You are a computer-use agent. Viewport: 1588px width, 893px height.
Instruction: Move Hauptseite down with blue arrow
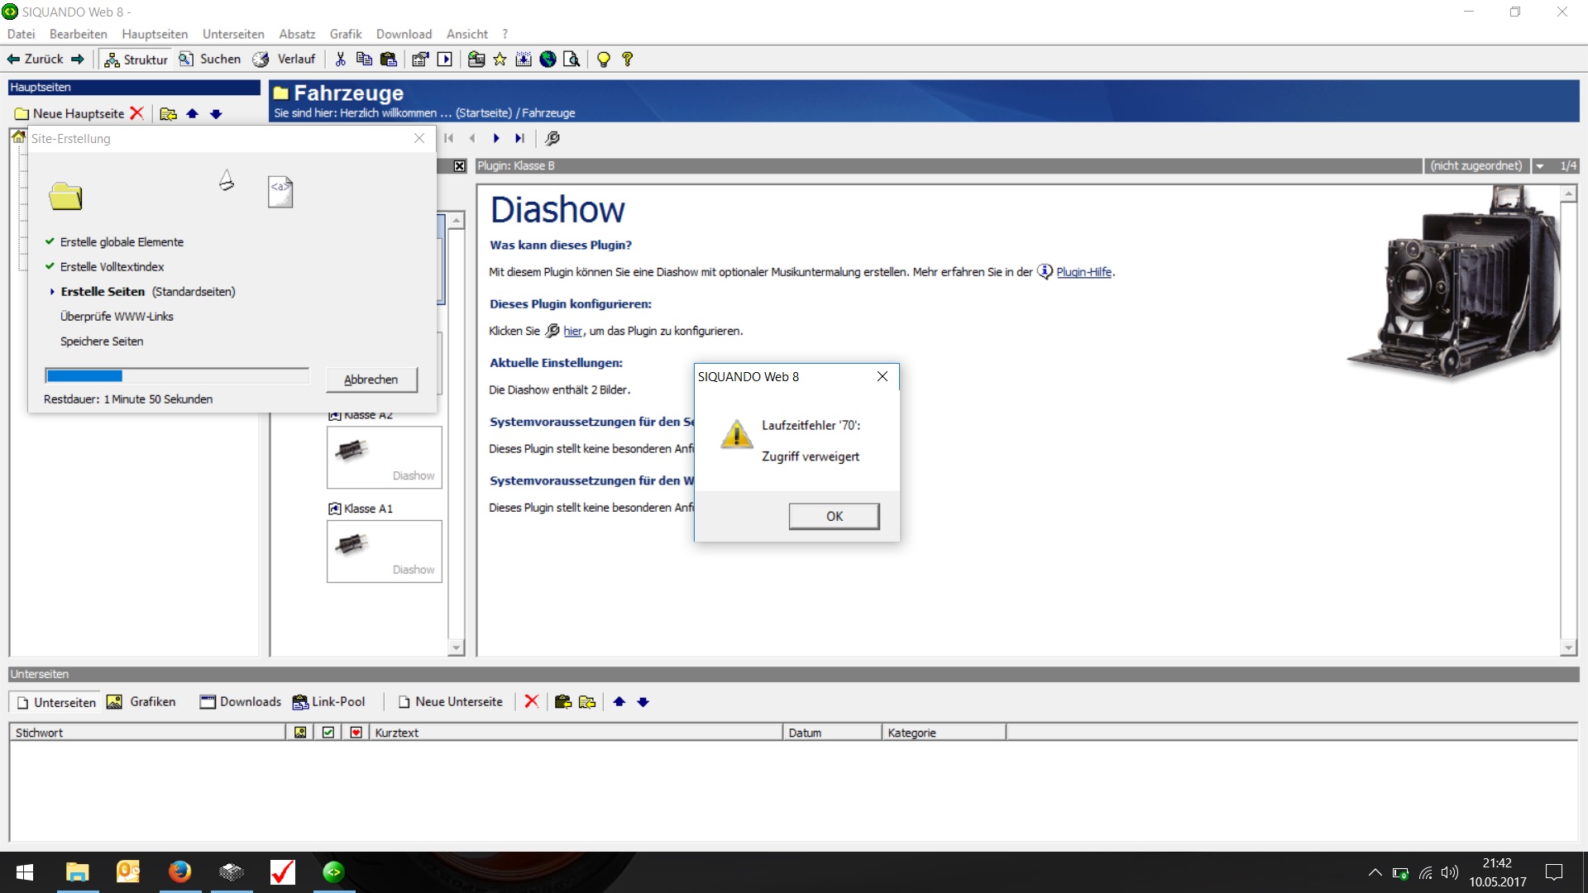click(x=216, y=113)
